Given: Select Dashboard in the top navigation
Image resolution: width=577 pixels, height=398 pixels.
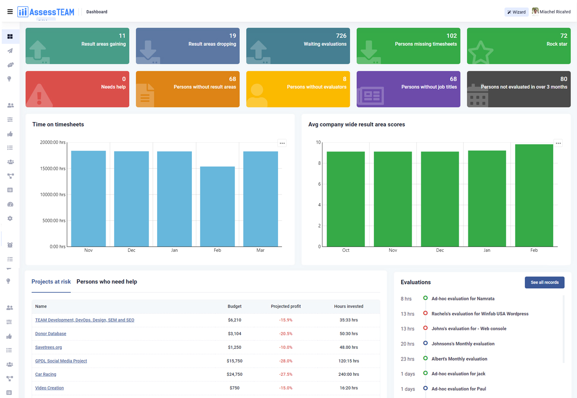Looking at the screenshot, I should (x=97, y=12).
